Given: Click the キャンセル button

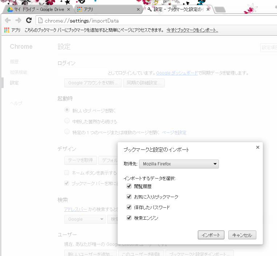Looking at the screenshot, I should click(242, 235).
